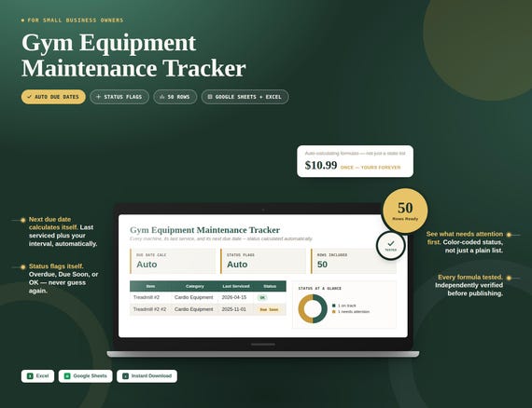
Task: Click the 'Every formula tested' callout
Action: coord(469,285)
